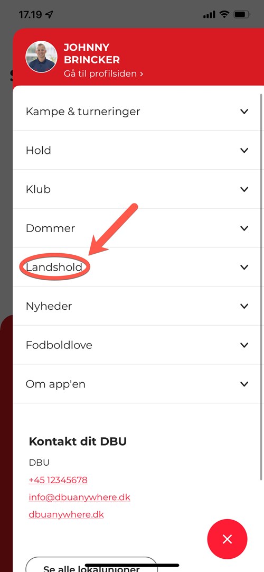Expand the Nyheder chevron arrow
Screen dimensions: 264x572
[244, 306]
